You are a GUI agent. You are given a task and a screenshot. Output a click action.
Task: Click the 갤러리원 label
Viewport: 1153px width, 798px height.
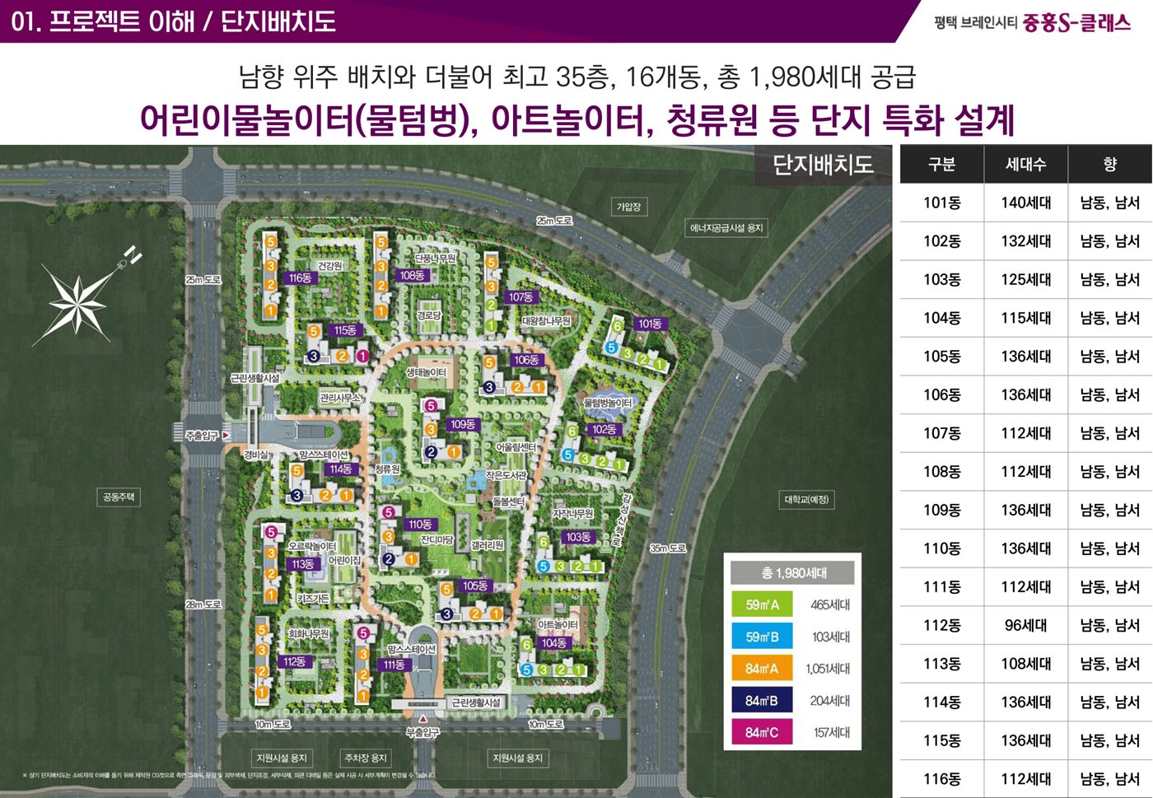(x=487, y=545)
